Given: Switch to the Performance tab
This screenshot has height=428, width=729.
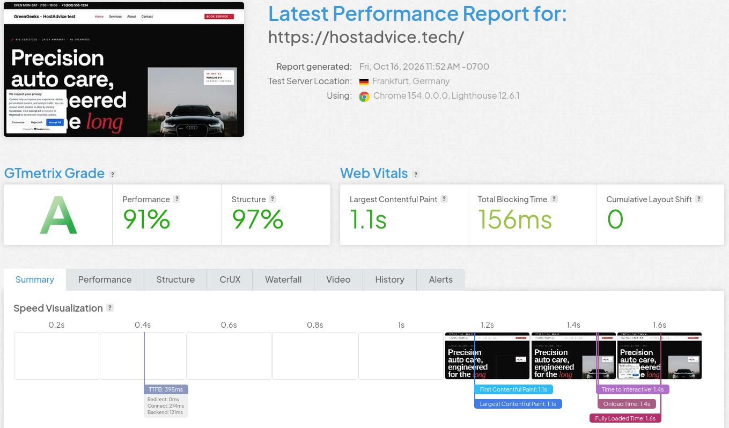Looking at the screenshot, I should tap(105, 279).
